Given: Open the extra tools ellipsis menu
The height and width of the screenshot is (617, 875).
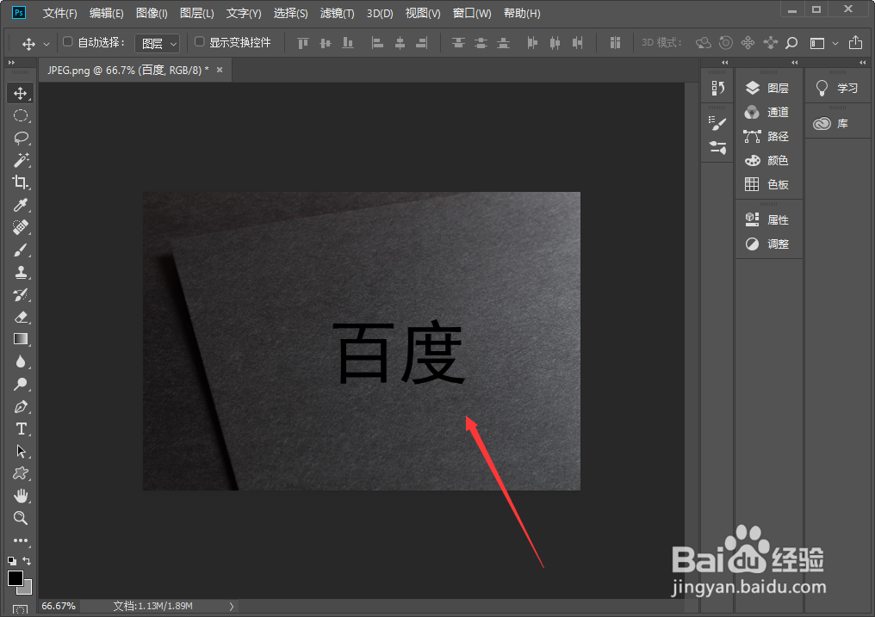Looking at the screenshot, I should tap(21, 540).
